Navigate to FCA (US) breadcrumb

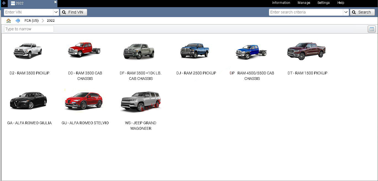pyautogui.click(x=31, y=21)
